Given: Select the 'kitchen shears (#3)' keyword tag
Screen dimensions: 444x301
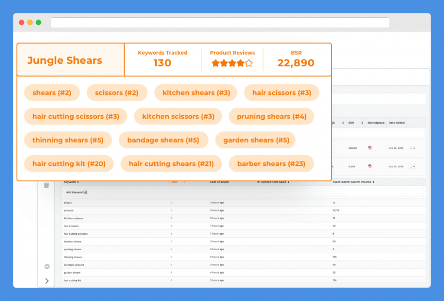Looking at the screenshot, I should [x=196, y=92].
